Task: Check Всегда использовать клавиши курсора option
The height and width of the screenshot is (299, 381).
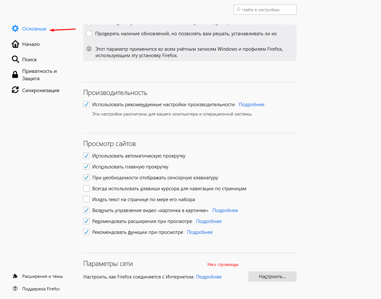Action: point(86,189)
